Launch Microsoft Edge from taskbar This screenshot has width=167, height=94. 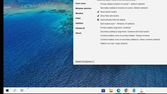(x=118, y=91)
